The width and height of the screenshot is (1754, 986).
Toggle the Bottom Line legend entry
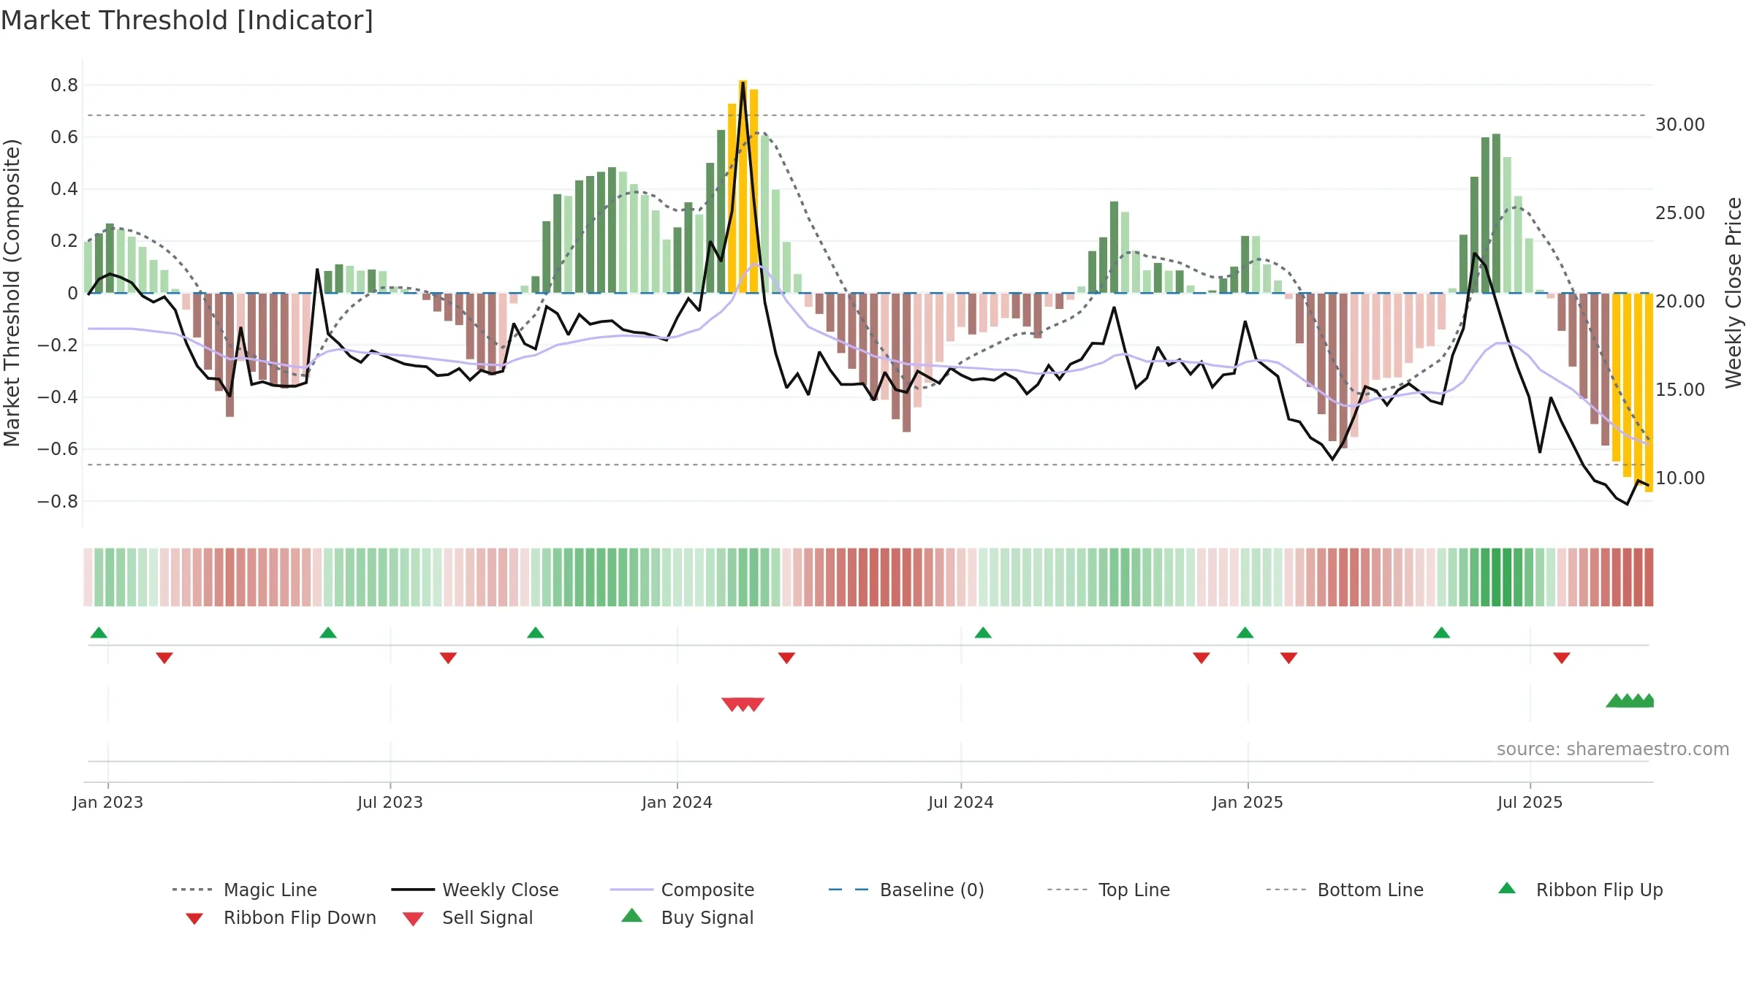(1344, 890)
